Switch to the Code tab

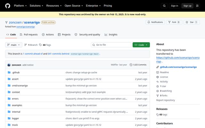pos(11,35)
